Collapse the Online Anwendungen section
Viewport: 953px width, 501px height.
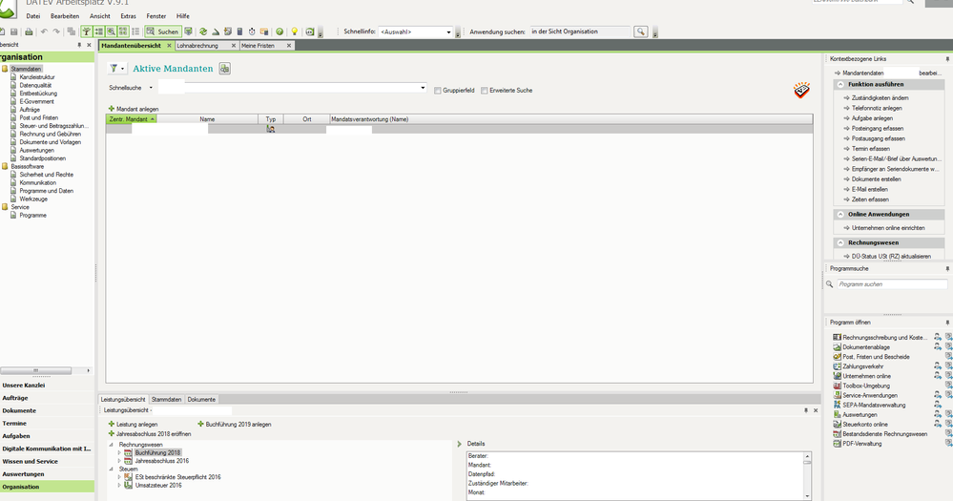point(840,215)
